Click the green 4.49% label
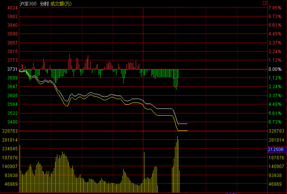287x194 pixels. [275, 104]
